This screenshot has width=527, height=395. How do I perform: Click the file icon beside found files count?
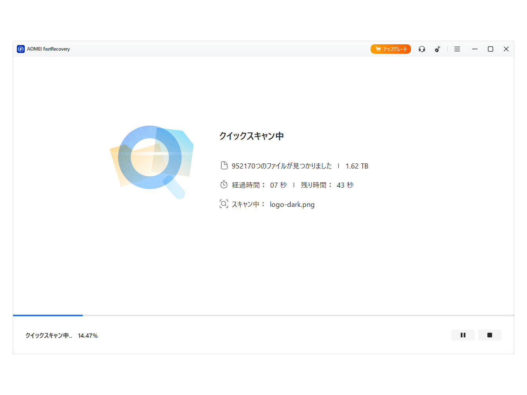224,165
